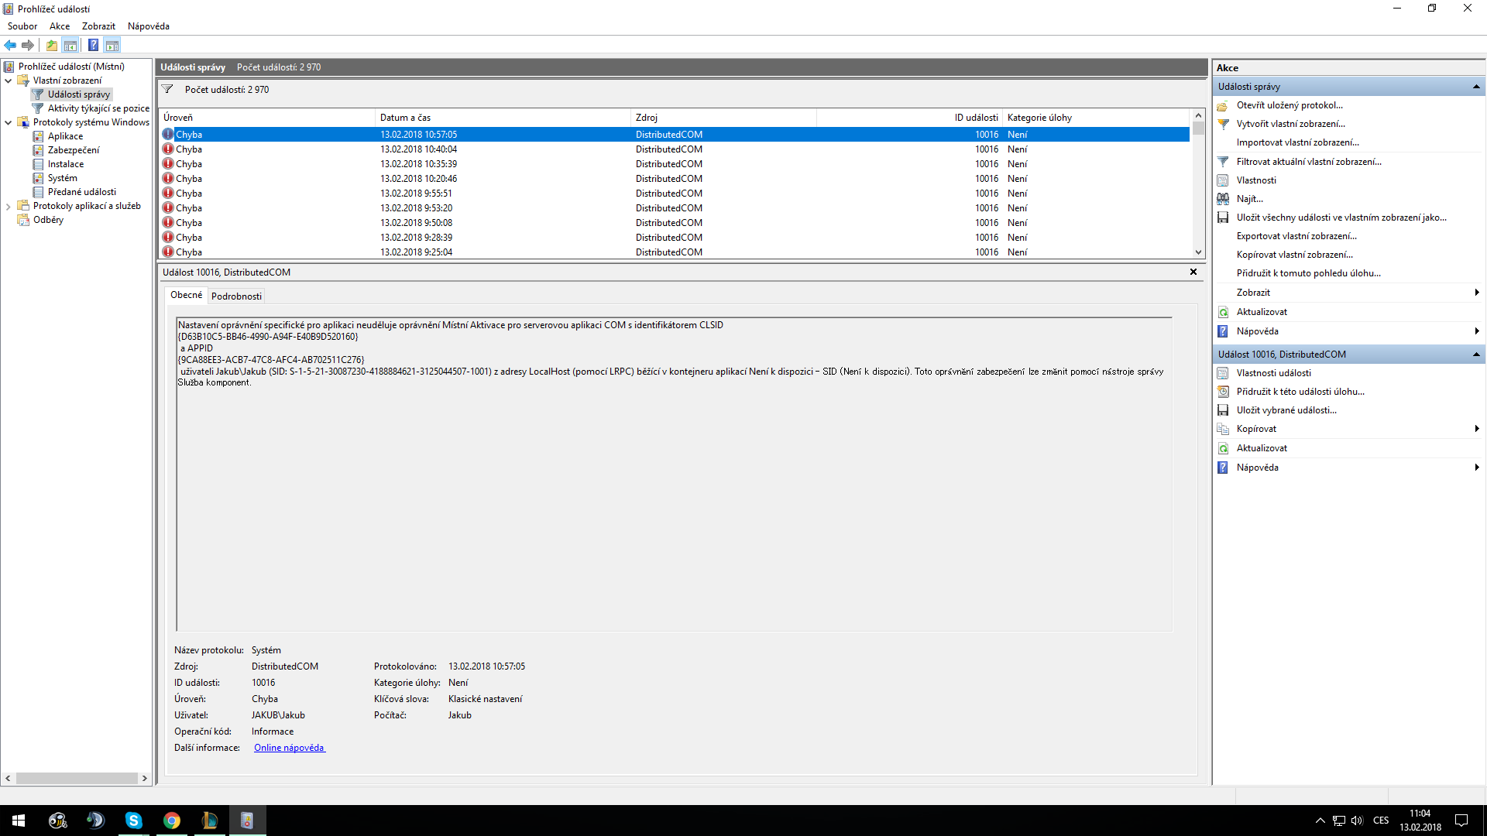The height and width of the screenshot is (836, 1487).
Task: Click the Filtrovat aktuální vlastní zobrazení funnel icon
Action: [1223, 162]
